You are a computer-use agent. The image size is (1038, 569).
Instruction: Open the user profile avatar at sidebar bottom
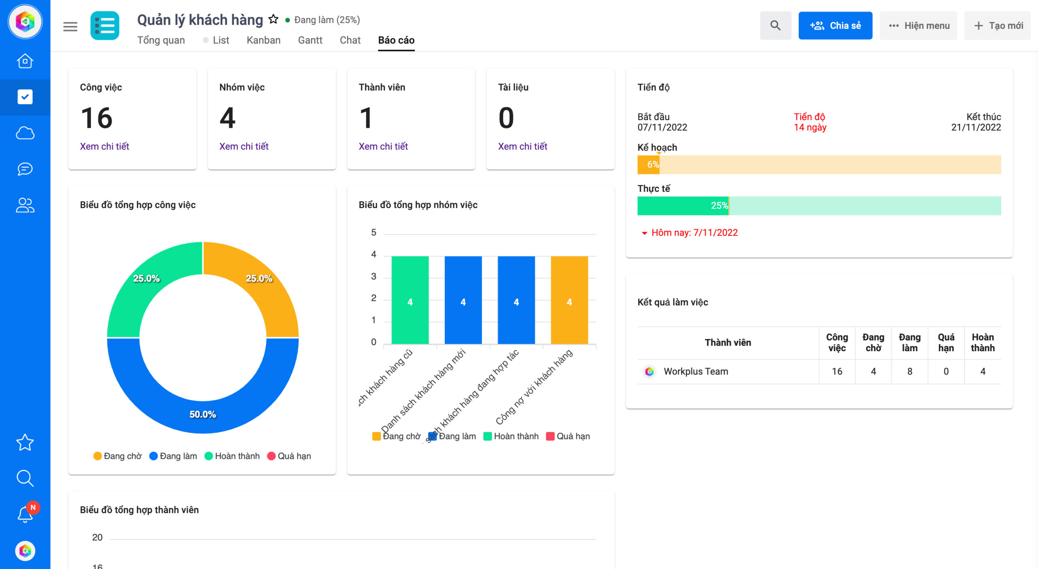click(25, 551)
